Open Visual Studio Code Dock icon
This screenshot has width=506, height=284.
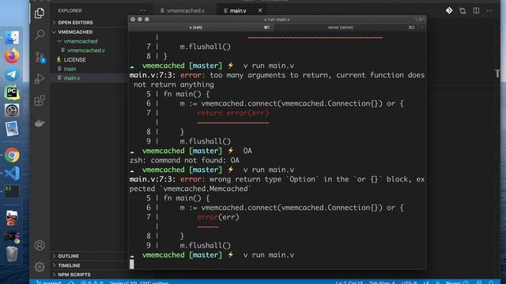coord(12,174)
